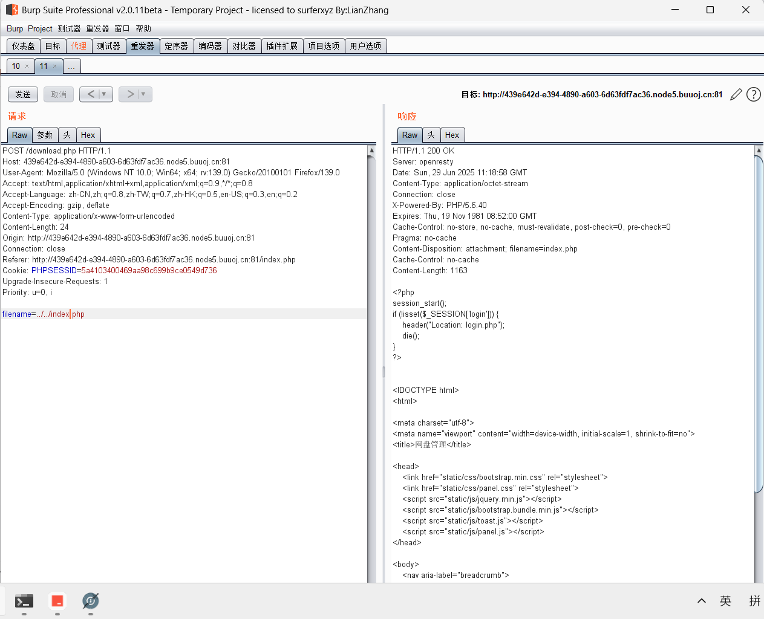Click the session_start(); code line

(420, 303)
